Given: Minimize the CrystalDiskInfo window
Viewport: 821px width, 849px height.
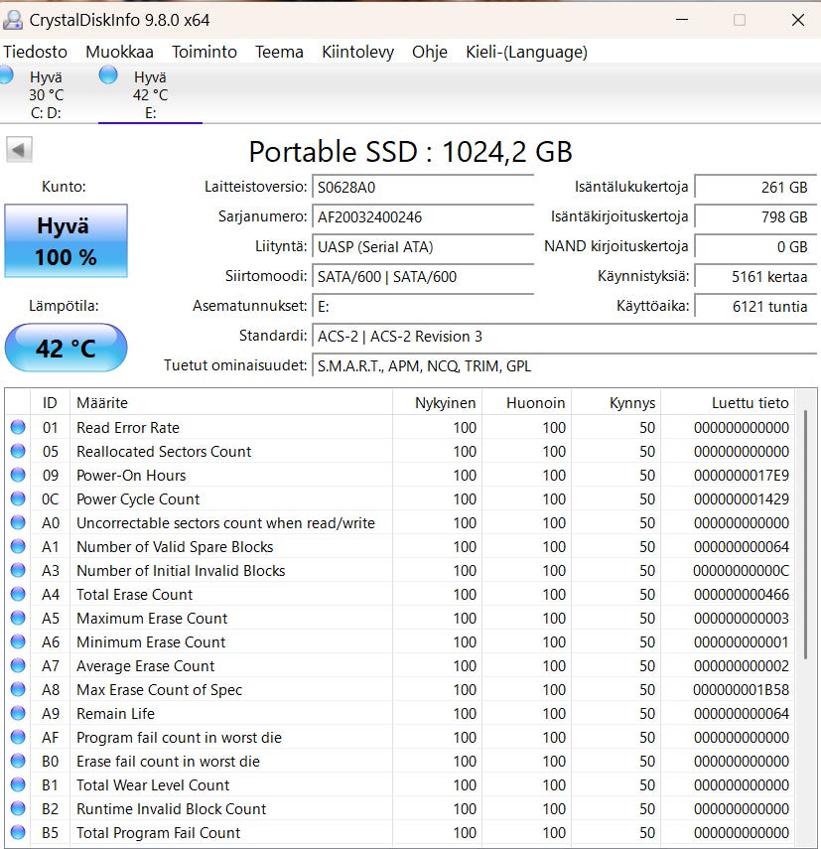Looking at the screenshot, I should pos(682,20).
